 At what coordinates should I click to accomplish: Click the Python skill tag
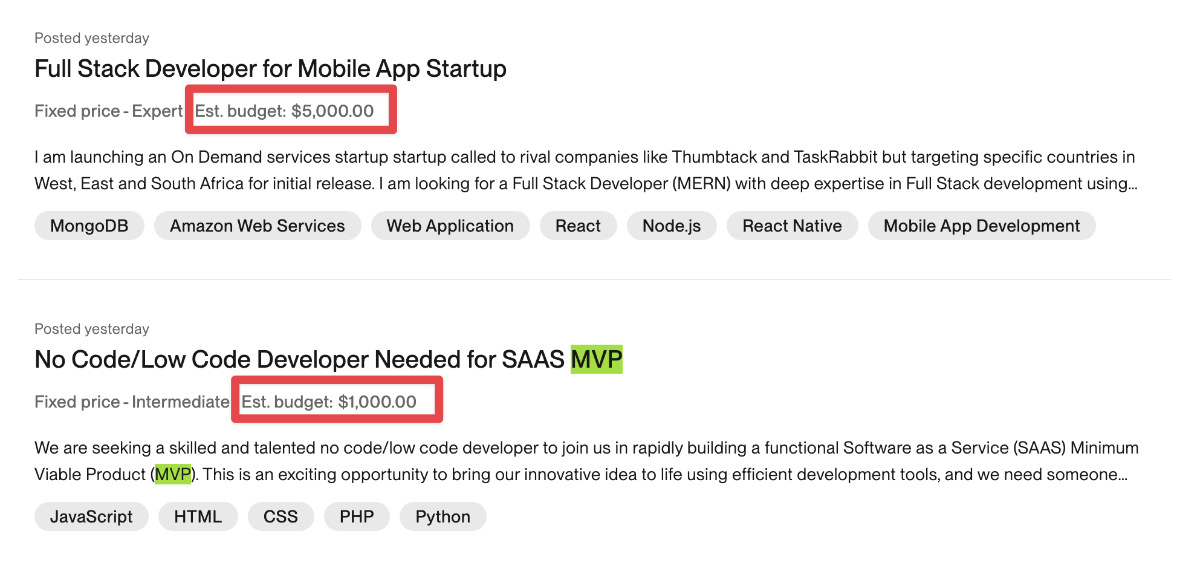[443, 517]
